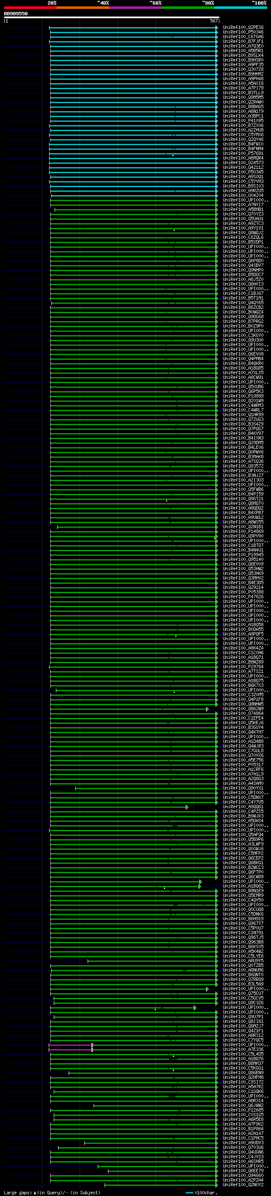
Task: Select the UniRef100_A9RZU5 label
Action: pyautogui.click(x=243, y=191)
